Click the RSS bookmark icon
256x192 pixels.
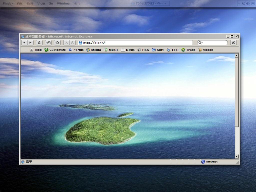[x=139, y=50]
